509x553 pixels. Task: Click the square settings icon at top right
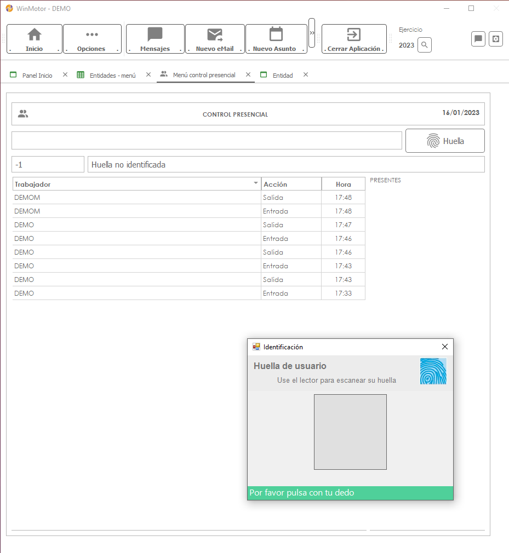click(496, 39)
